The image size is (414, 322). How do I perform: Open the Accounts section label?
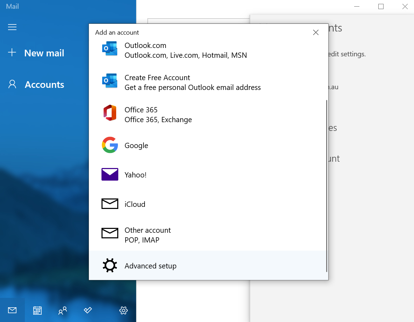pos(44,85)
